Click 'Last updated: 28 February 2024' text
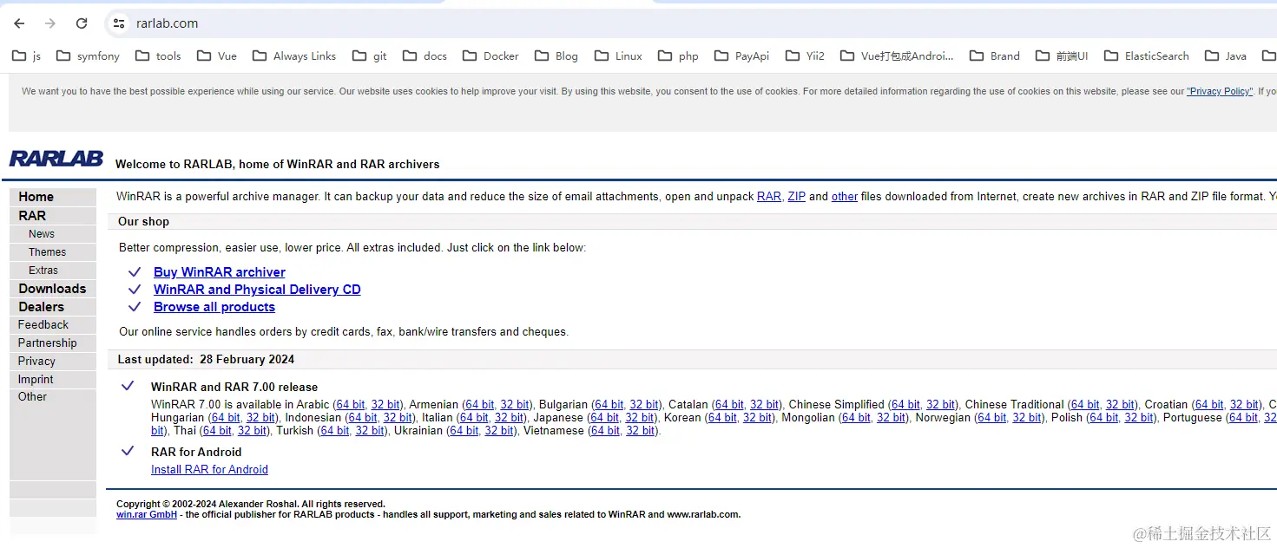The width and height of the screenshot is (1277, 548). (207, 359)
